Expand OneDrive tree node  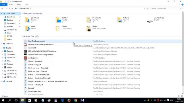1,44
